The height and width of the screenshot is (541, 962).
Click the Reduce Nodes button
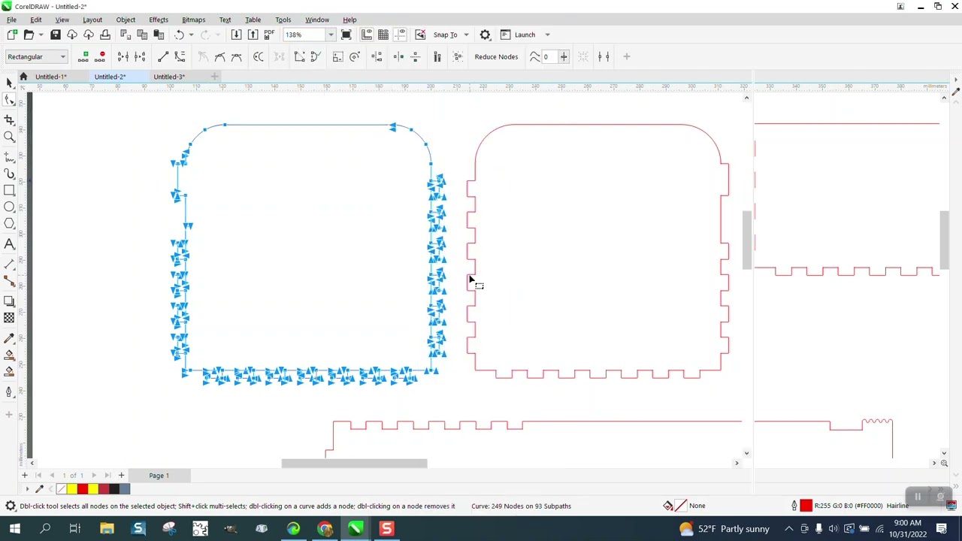496,56
